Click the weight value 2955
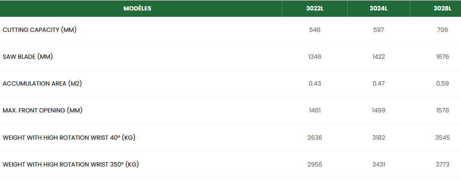 tap(315, 164)
